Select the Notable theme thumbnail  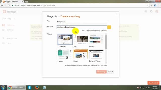(x=65, y=54)
